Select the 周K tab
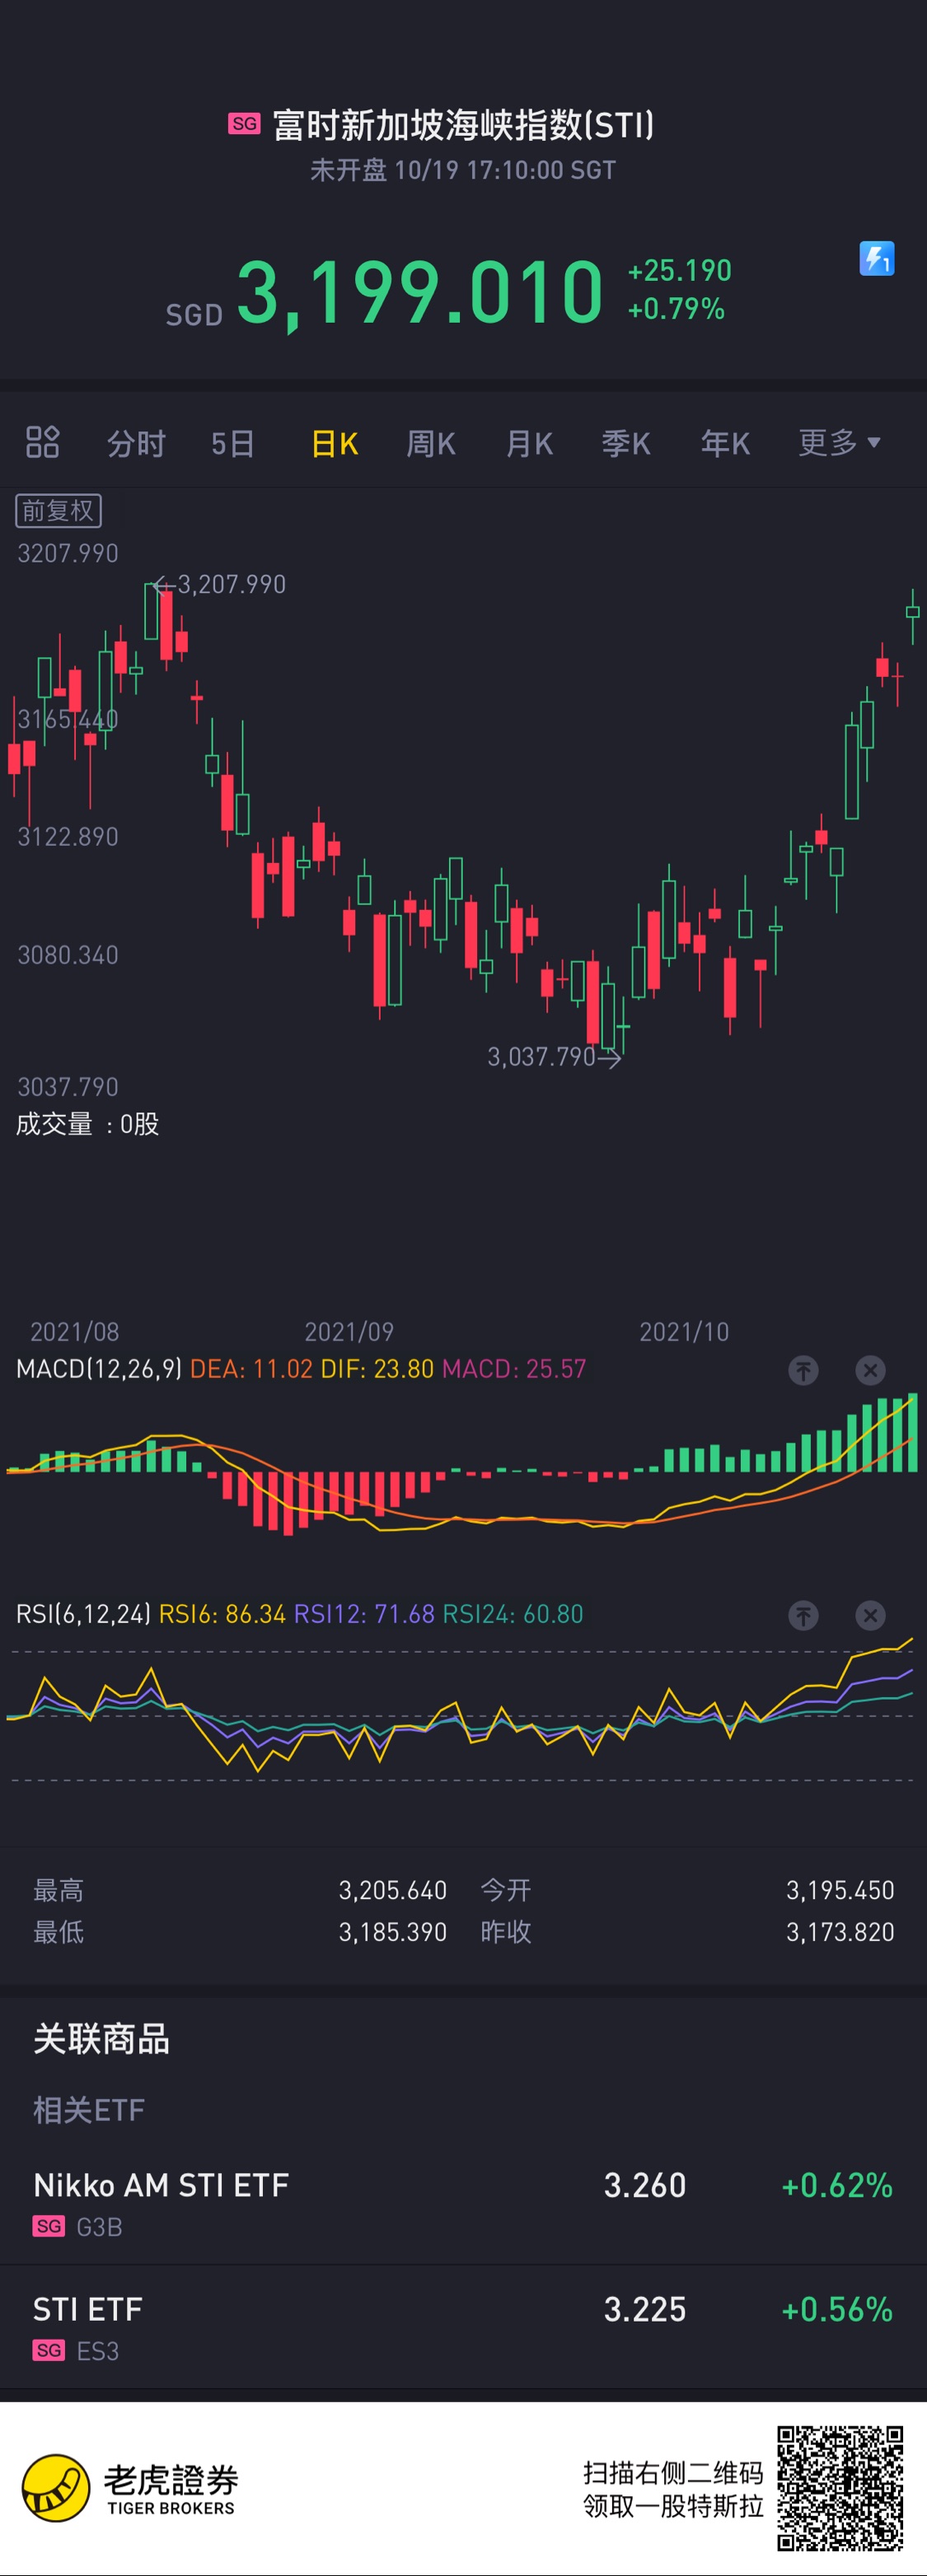Image resolution: width=927 pixels, height=2576 pixels. click(430, 443)
